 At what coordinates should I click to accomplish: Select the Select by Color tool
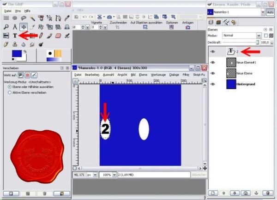[x=41, y=18]
